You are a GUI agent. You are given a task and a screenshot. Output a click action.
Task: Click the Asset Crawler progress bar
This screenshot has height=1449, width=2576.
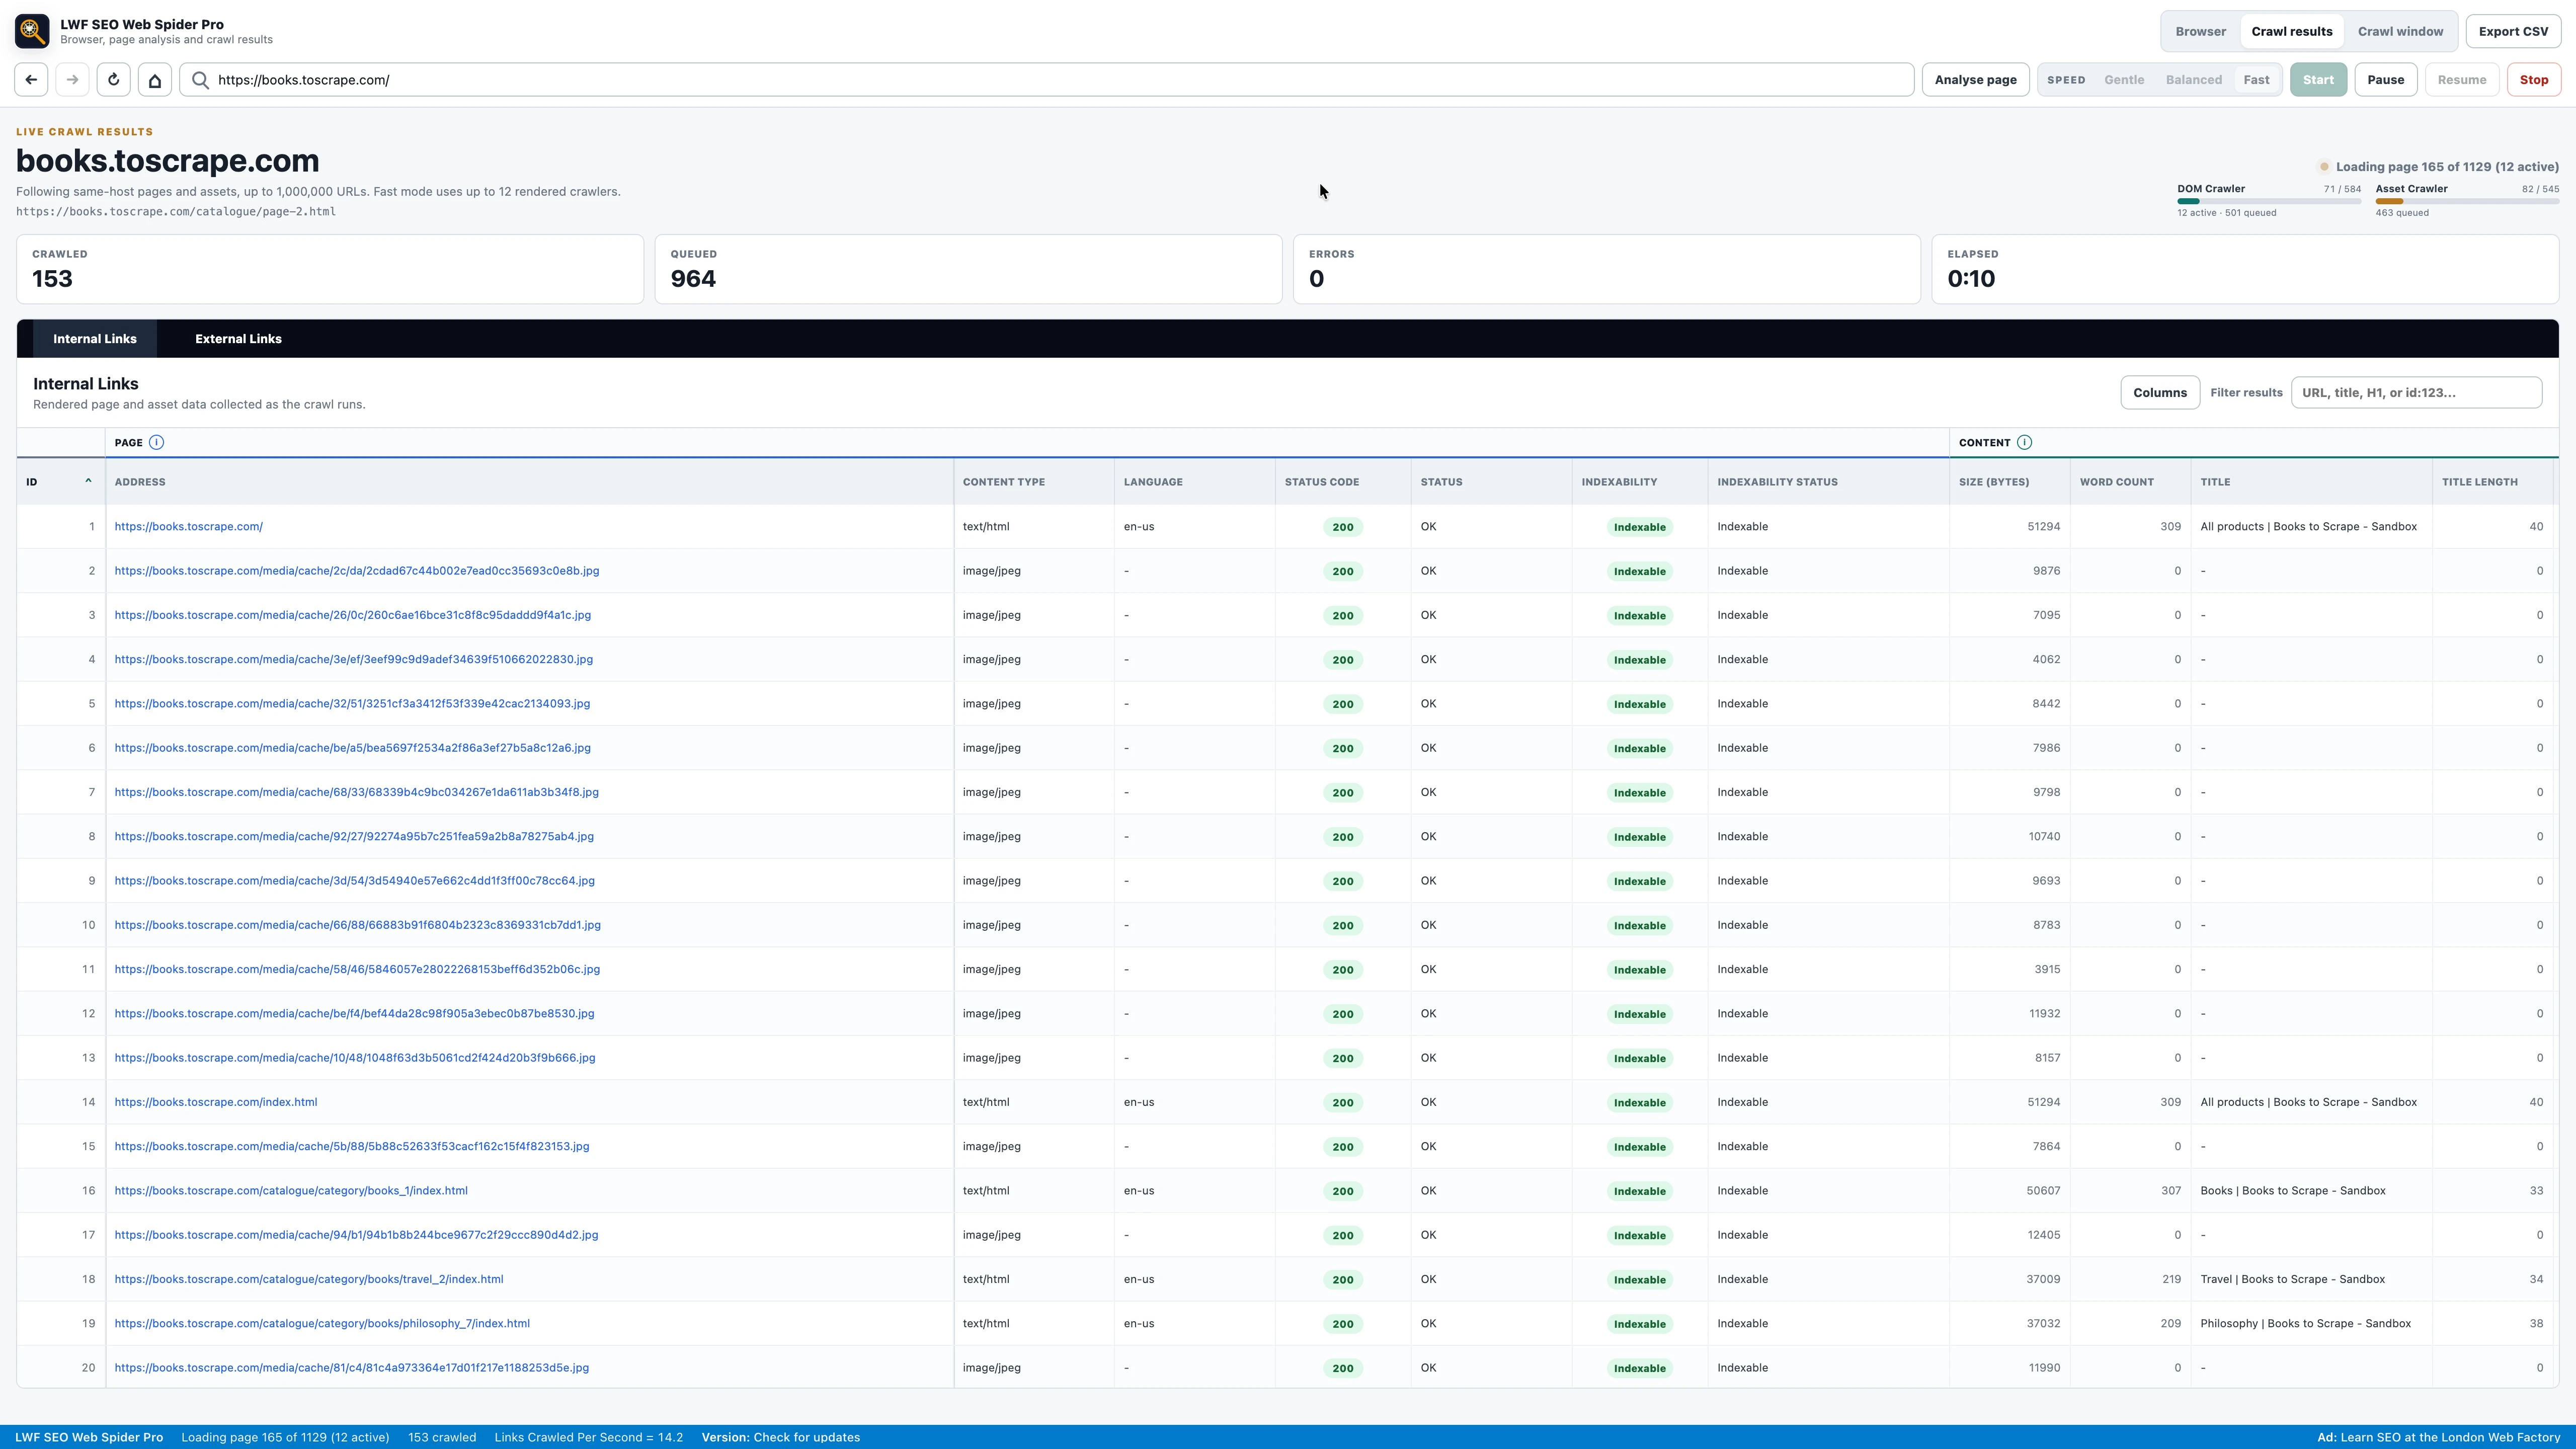[2467, 201]
